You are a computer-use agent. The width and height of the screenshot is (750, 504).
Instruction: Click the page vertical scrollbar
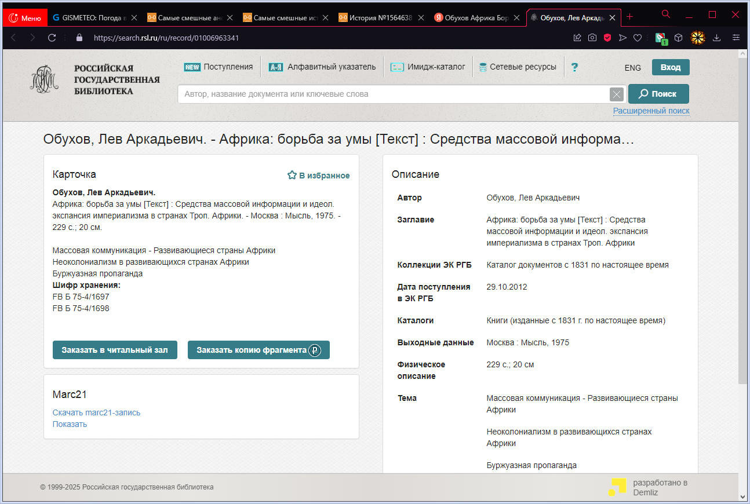(x=743, y=232)
